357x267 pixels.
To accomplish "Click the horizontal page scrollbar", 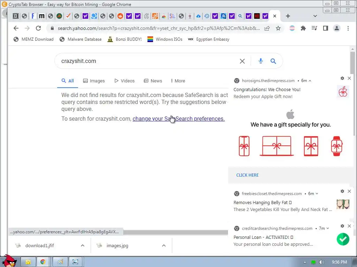I will point(175,232).
